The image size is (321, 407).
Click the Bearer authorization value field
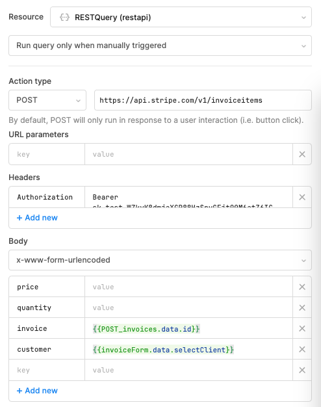(188, 197)
